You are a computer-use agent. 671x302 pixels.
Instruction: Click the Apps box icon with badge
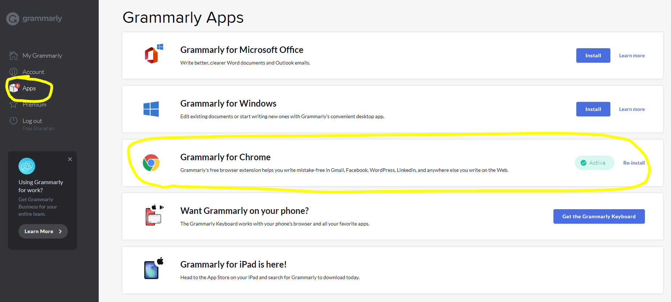(14, 88)
